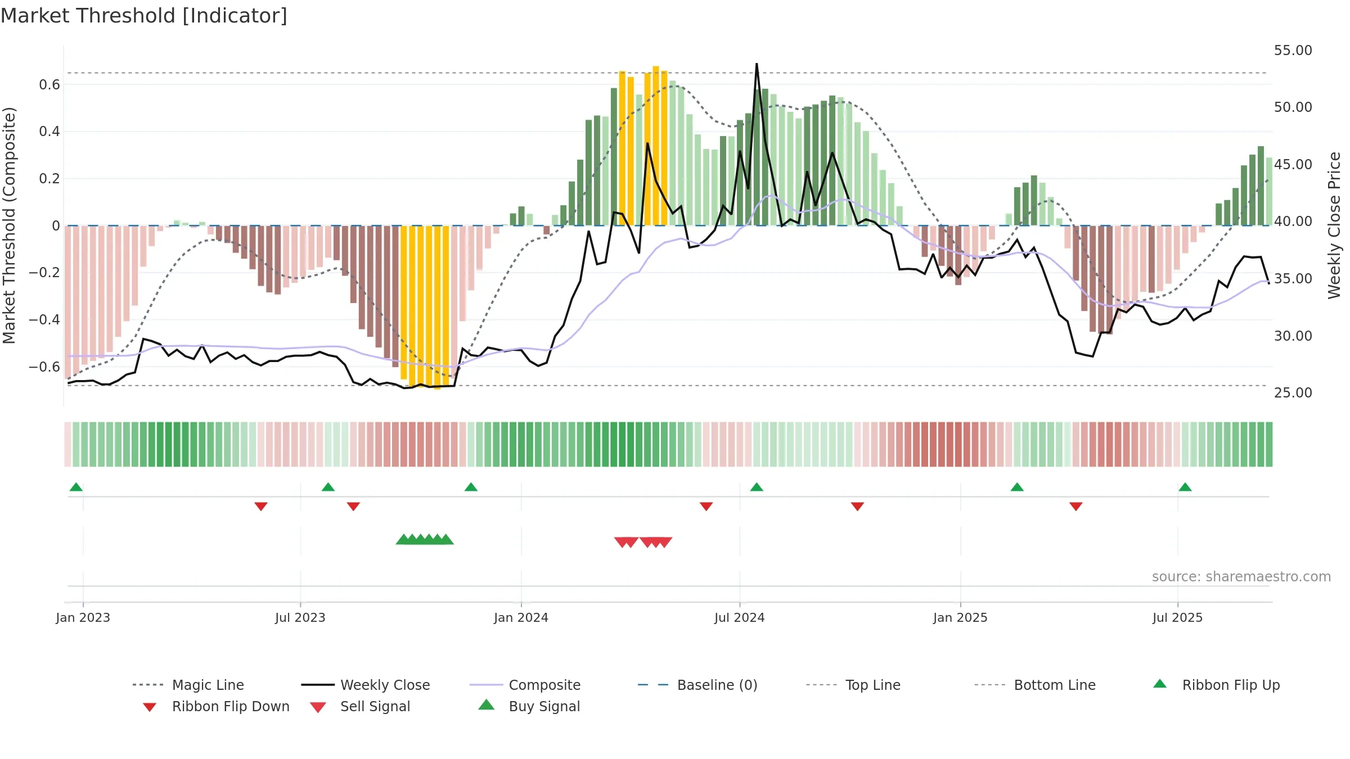Hide Ribbon Flip Up markers via legend
Image resolution: width=1350 pixels, height=759 pixels.
point(1216,685)
